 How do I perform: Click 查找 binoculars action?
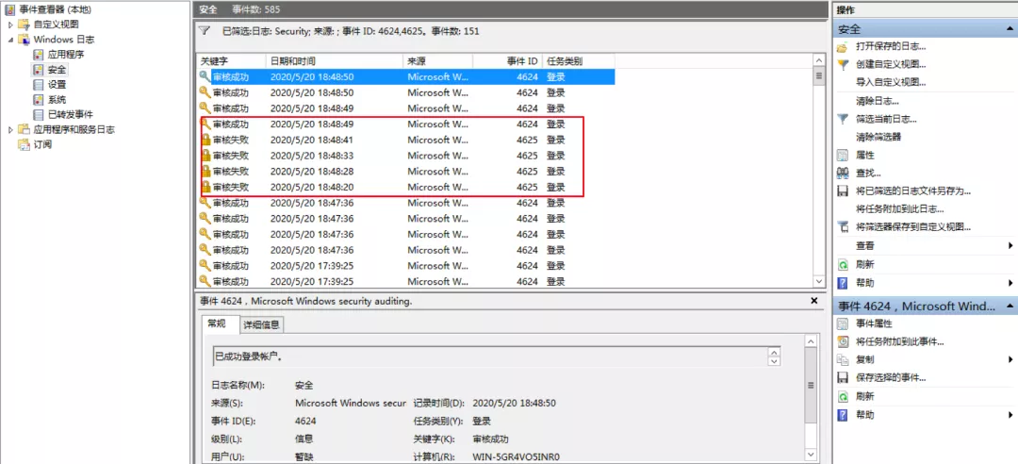843,173
